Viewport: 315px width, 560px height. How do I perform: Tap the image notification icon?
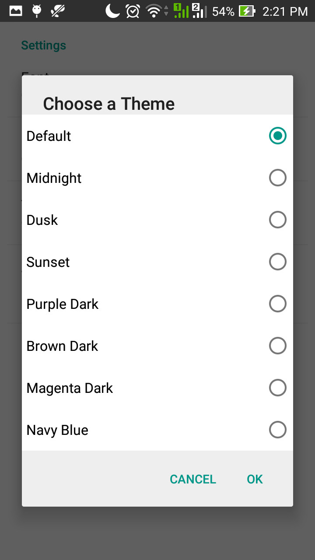click(x=16, y=11)
